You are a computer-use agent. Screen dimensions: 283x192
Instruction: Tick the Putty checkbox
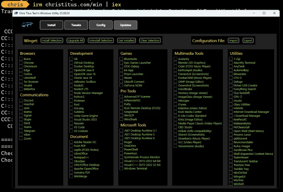121,104
